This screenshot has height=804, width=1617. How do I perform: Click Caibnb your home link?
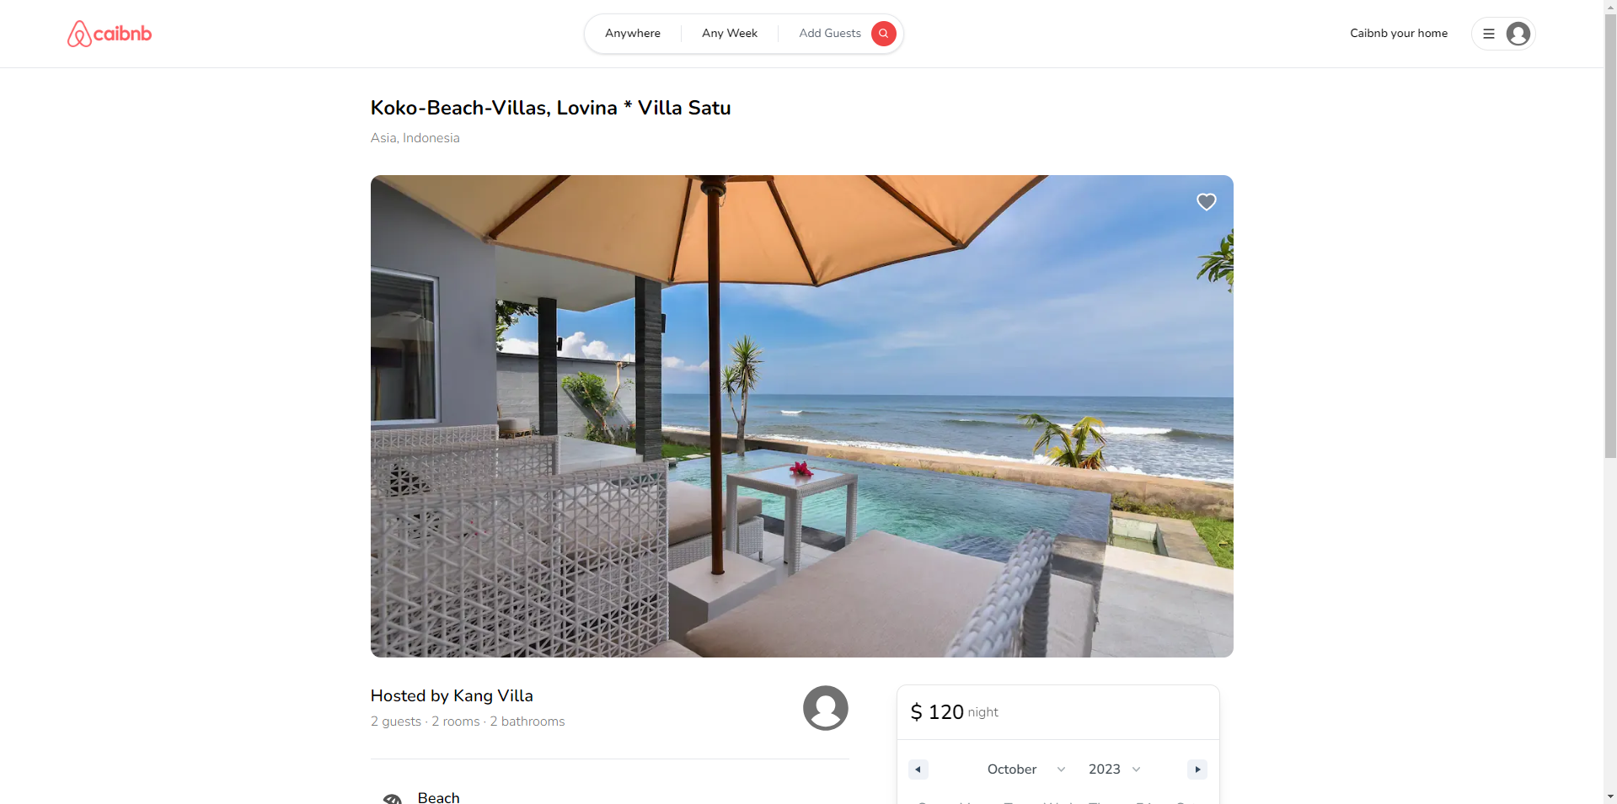[1399, 34]
